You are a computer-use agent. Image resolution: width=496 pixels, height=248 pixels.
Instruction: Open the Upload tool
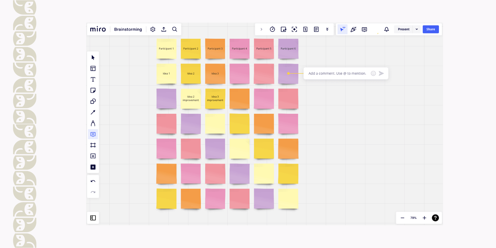click(93, 156)
